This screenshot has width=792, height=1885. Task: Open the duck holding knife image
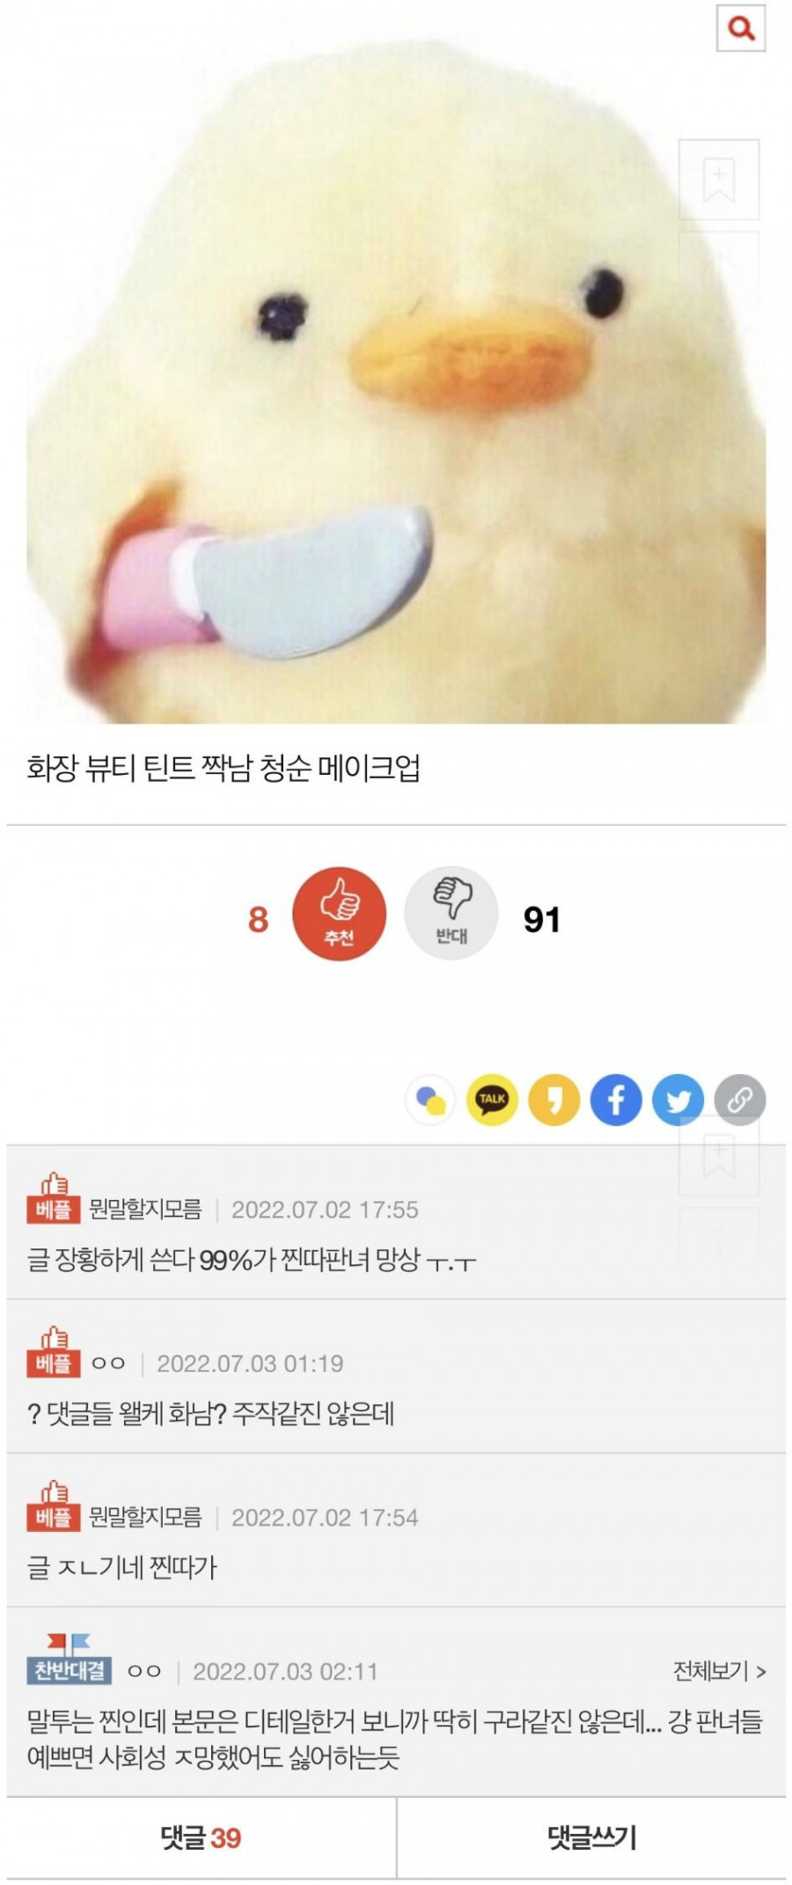pos(396,362)
